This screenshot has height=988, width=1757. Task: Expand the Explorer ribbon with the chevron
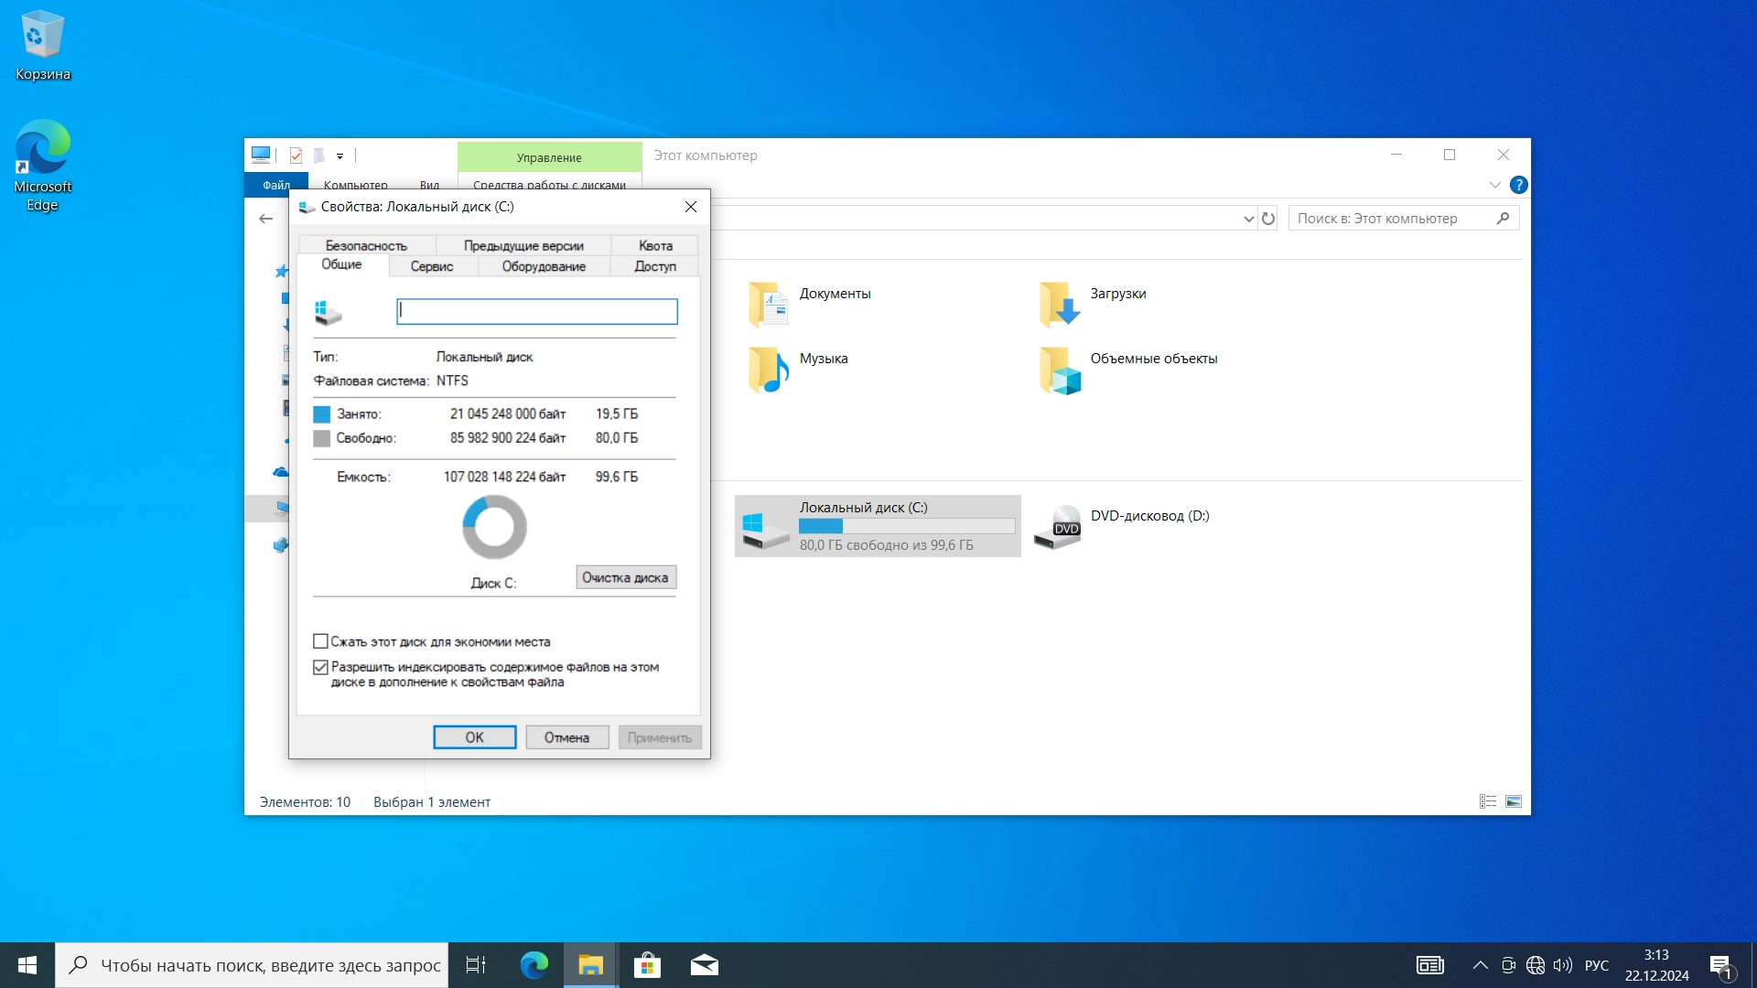click(x=1494, y=185)
